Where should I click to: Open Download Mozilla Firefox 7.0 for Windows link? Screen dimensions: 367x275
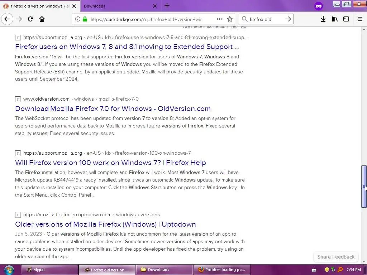(x=113, y=108)
